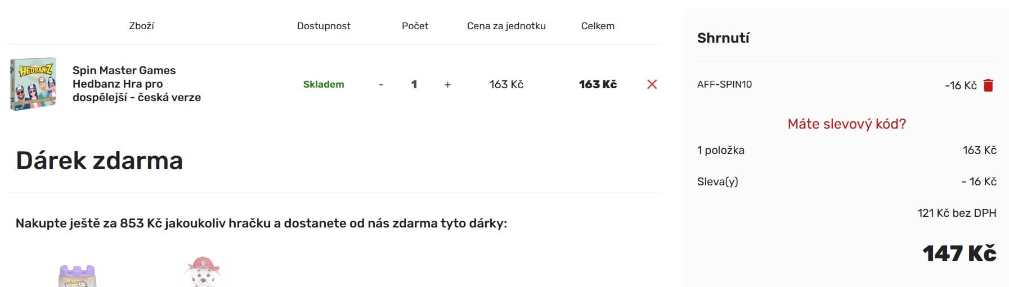Click the Zboží column header
This screenshot has width=1009, height=287.
141,26
